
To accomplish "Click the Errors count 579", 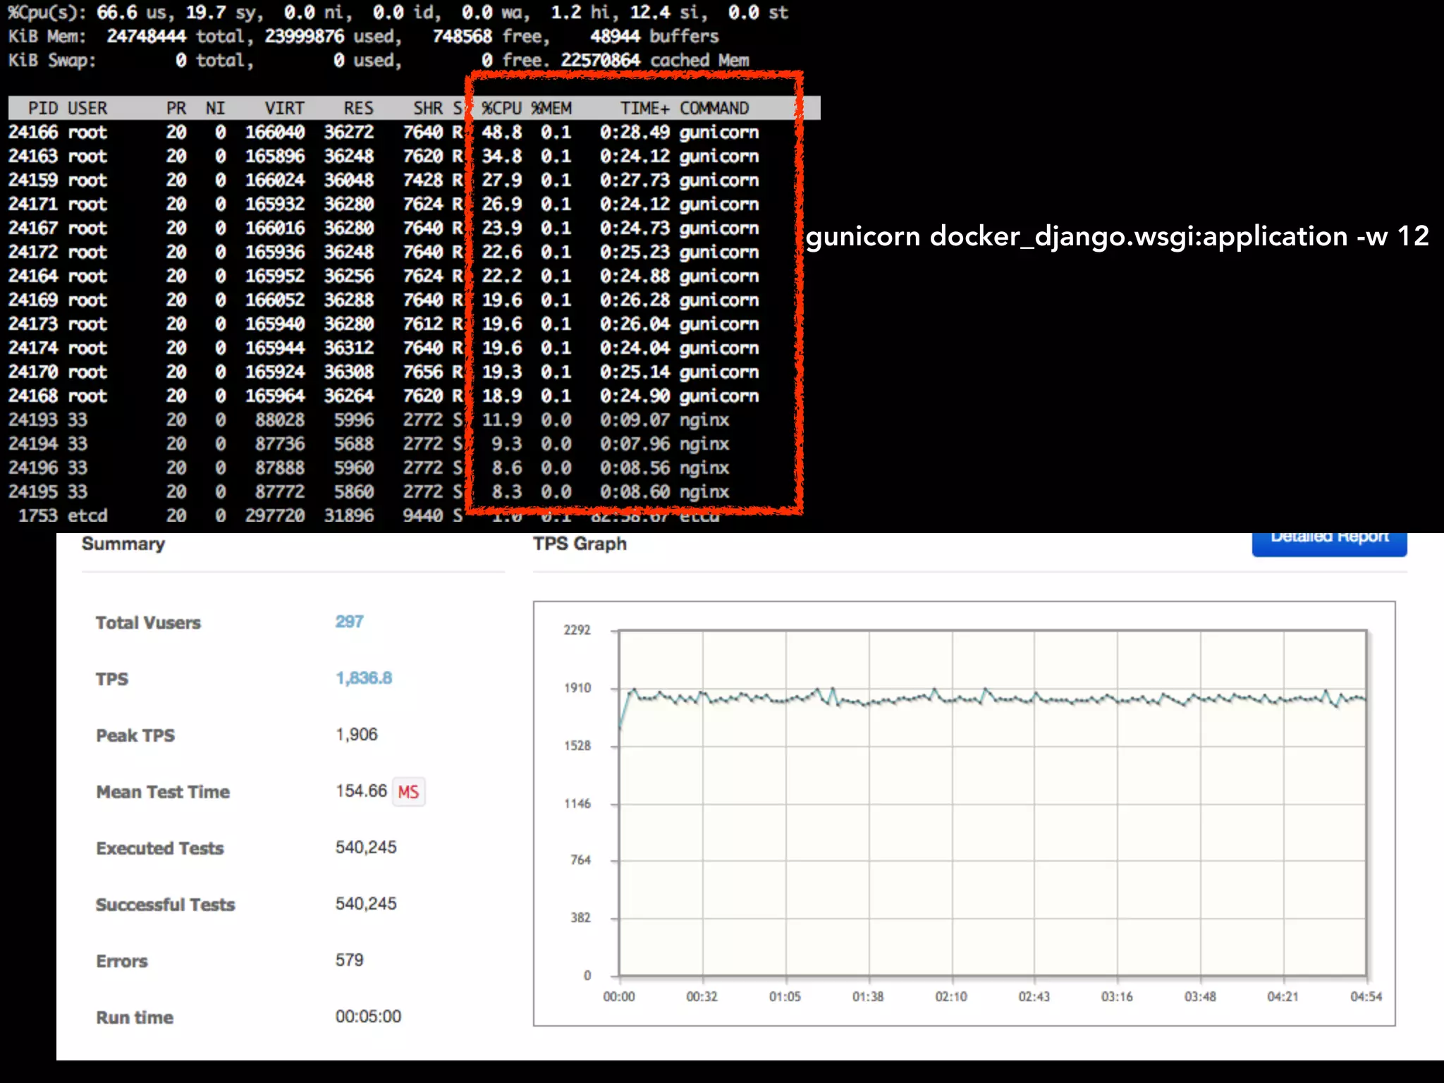I will click(349, 960).
